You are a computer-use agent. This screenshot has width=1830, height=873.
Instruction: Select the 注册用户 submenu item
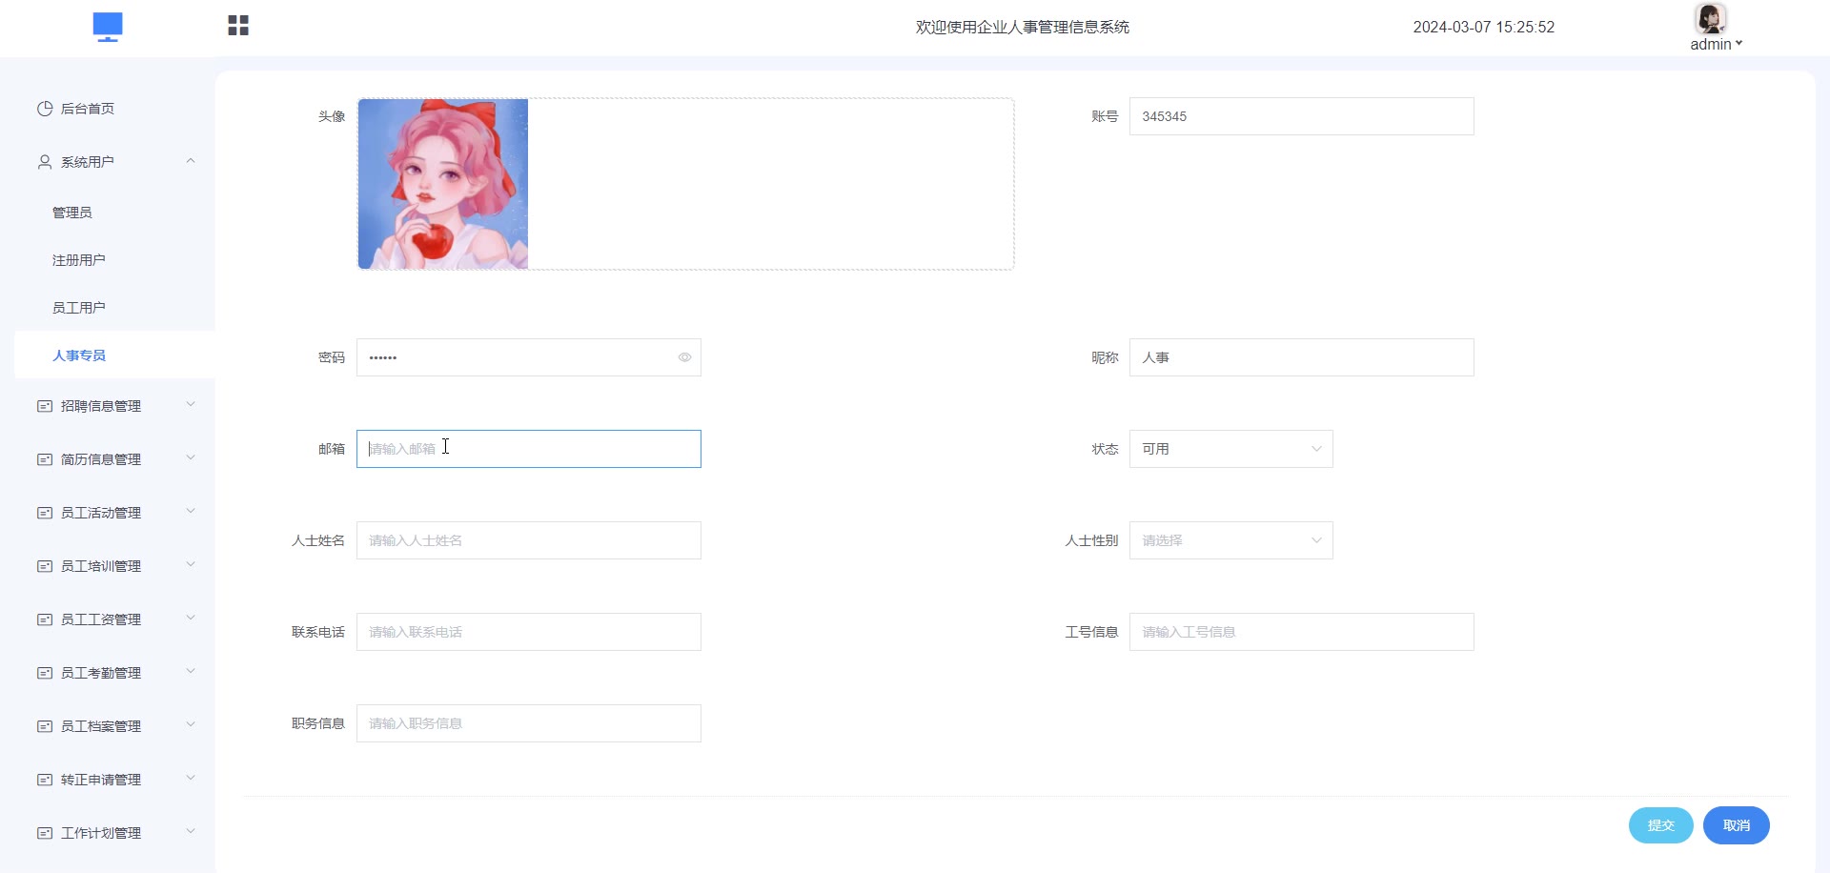(x=114, y=260)
